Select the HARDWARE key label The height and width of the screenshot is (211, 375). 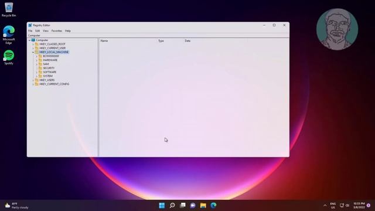point(50,60)
